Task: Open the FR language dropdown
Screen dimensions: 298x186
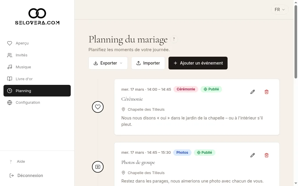Action: pos(280,10)
